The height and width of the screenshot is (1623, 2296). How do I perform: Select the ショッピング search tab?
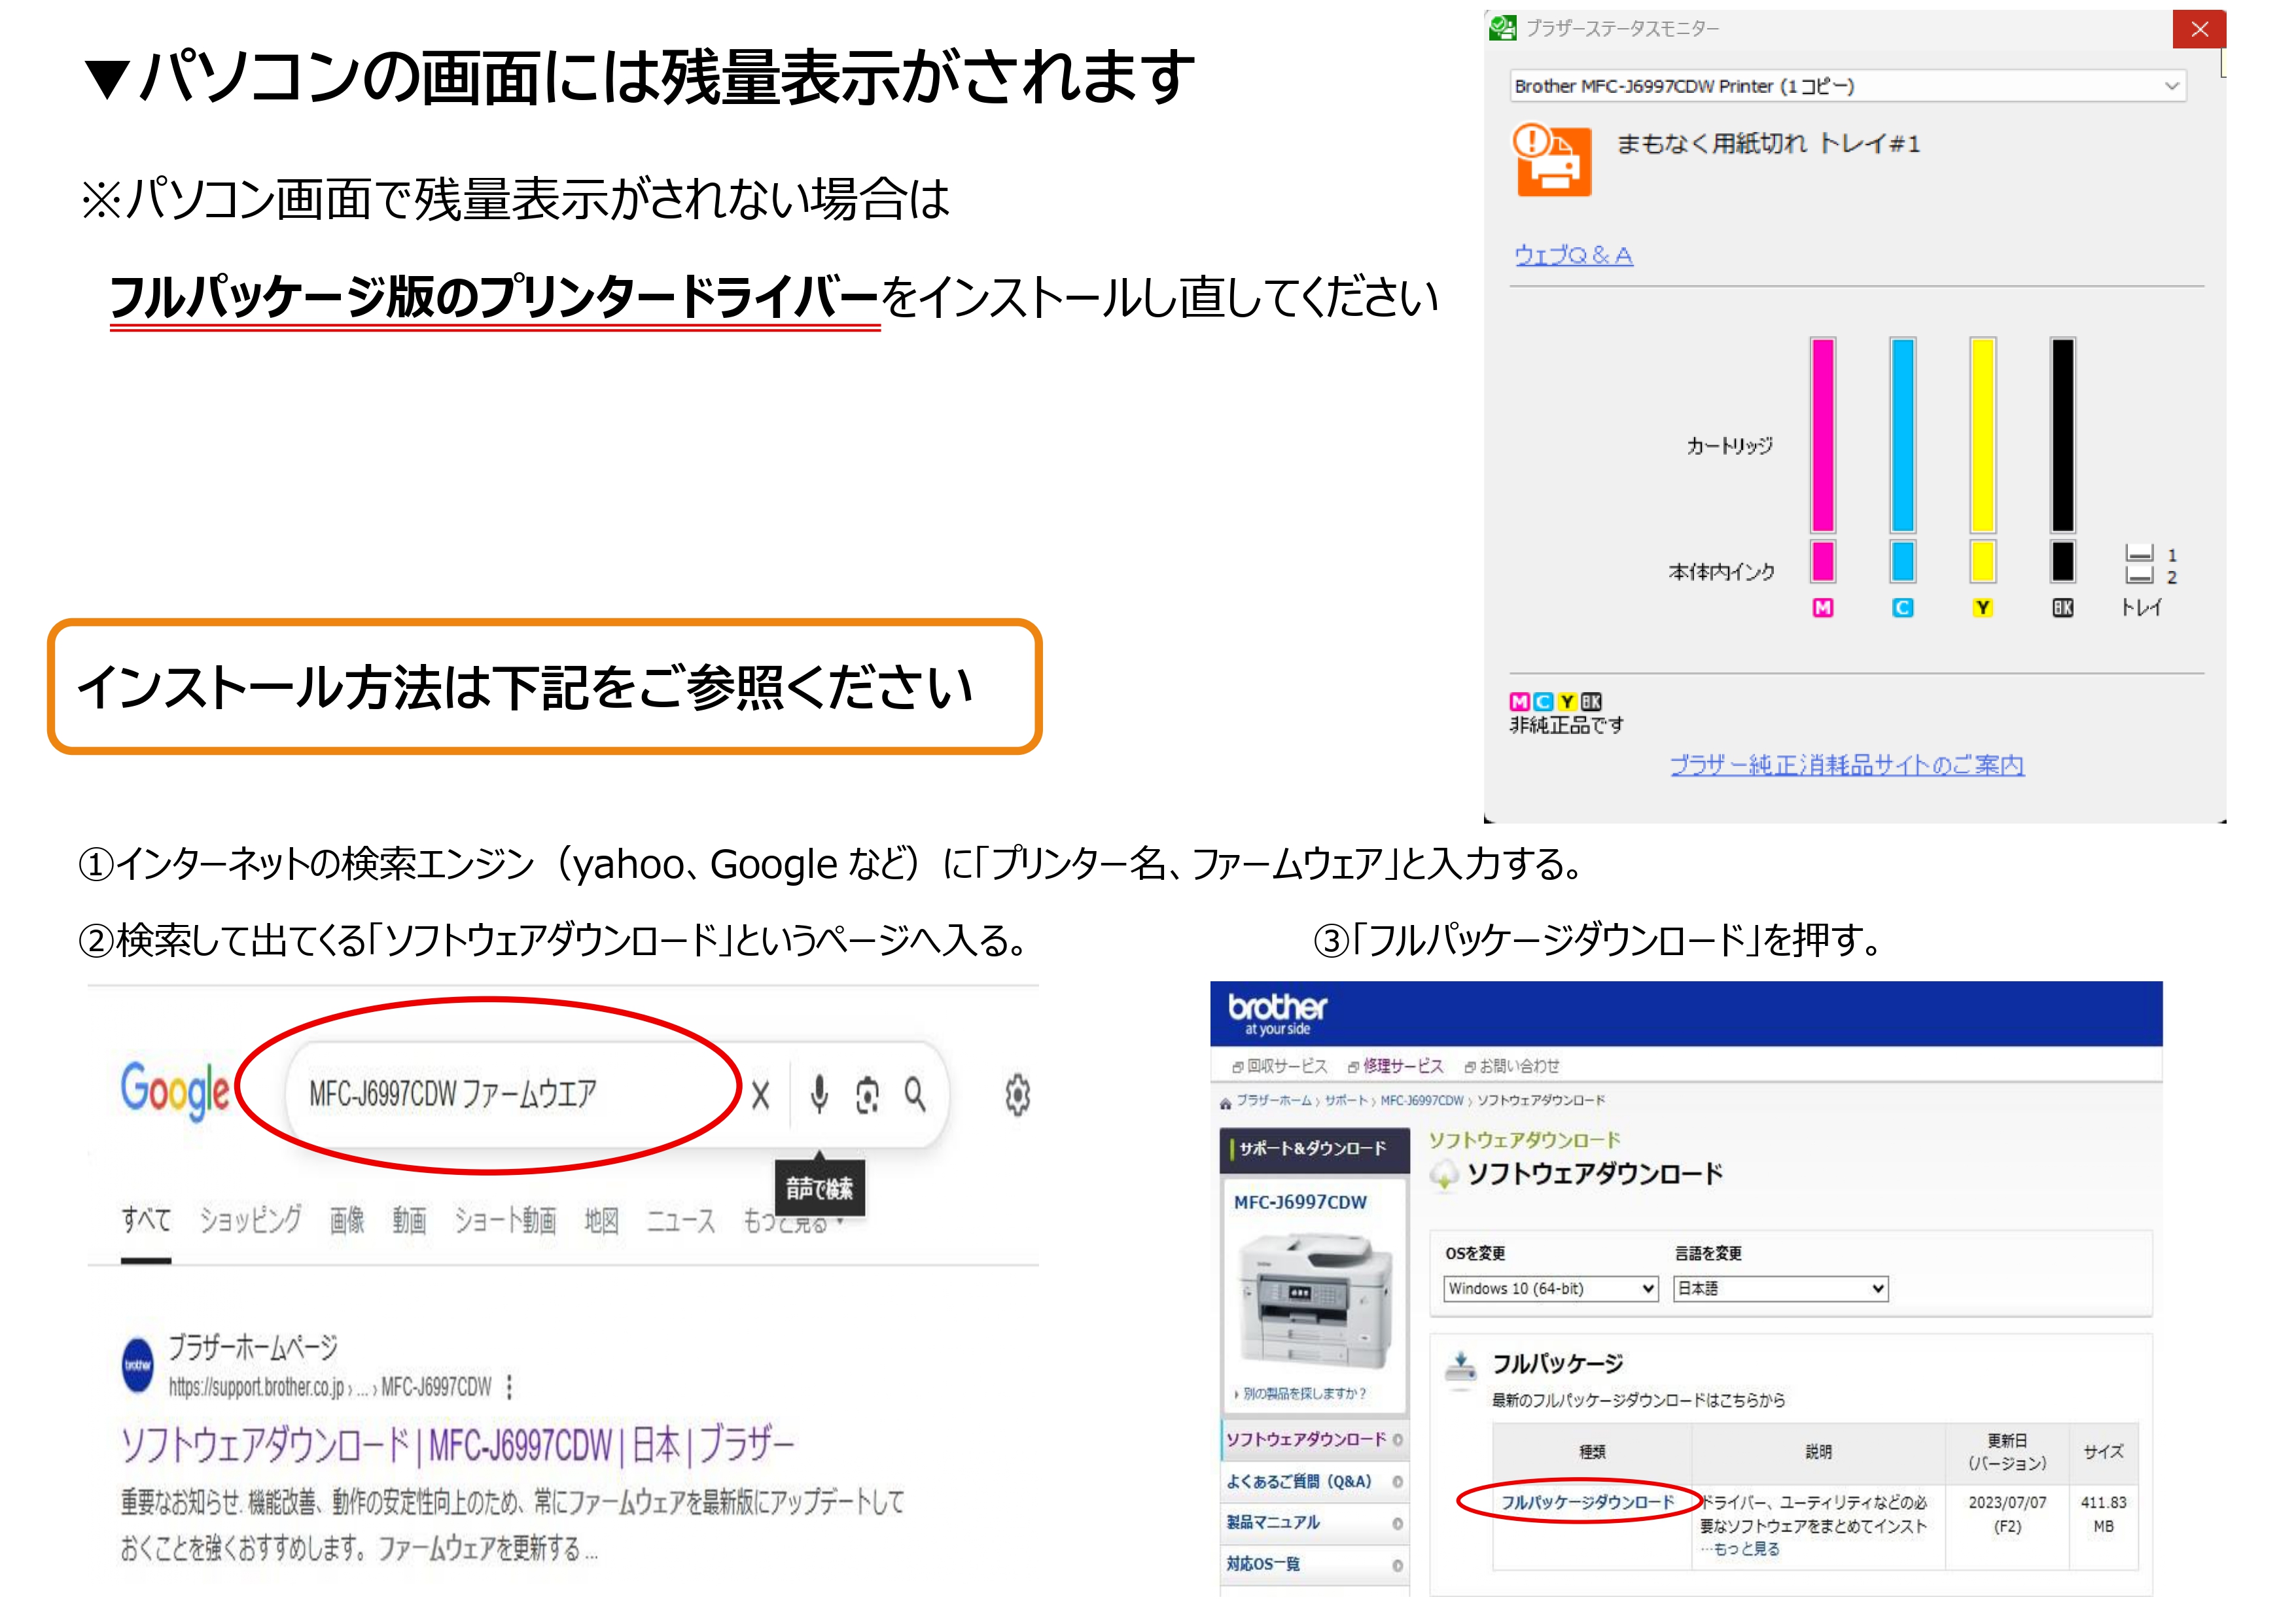(250, 1220)
